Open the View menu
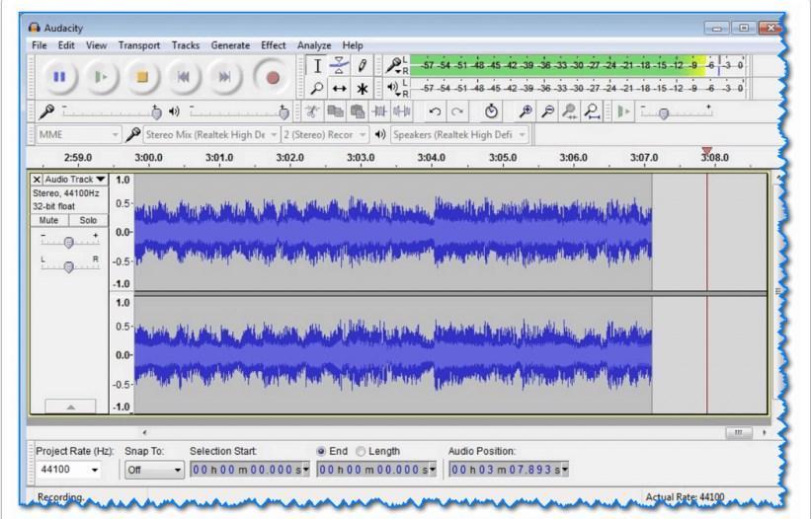Viewport: 811px width, 519px height. 96,45
